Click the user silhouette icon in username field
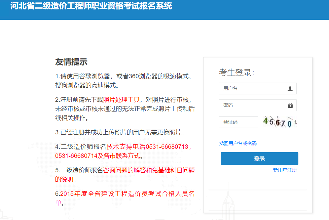 pyautogui.click(x=290, y=89)
